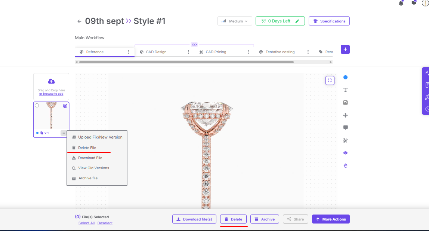
Task: Select the hand pan tool
Action: 345,165
